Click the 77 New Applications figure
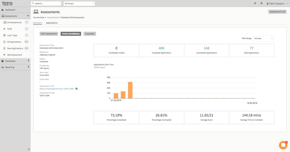The image size is (290, 152). (252, 48)
